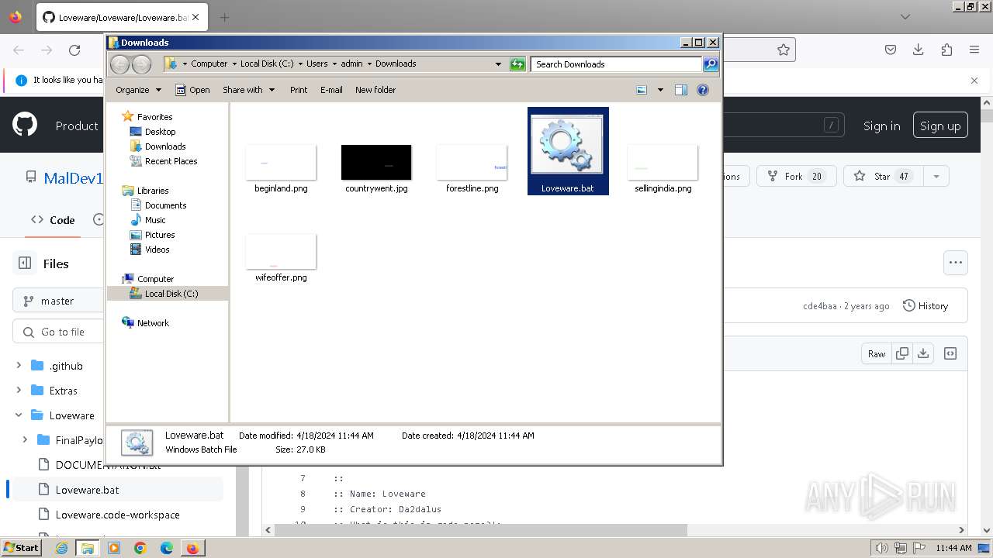Open the Share with dropdown
The height and width of the screenshot is (558, 993).
pyautogui.click(x=248, y=90)
